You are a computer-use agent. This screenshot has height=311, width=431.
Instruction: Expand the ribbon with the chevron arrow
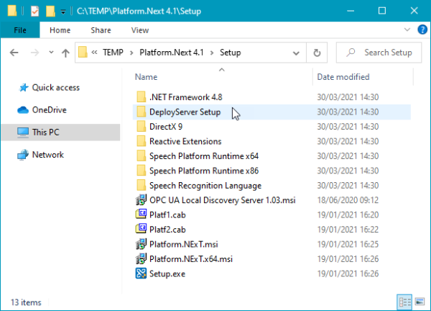(407, 30)
